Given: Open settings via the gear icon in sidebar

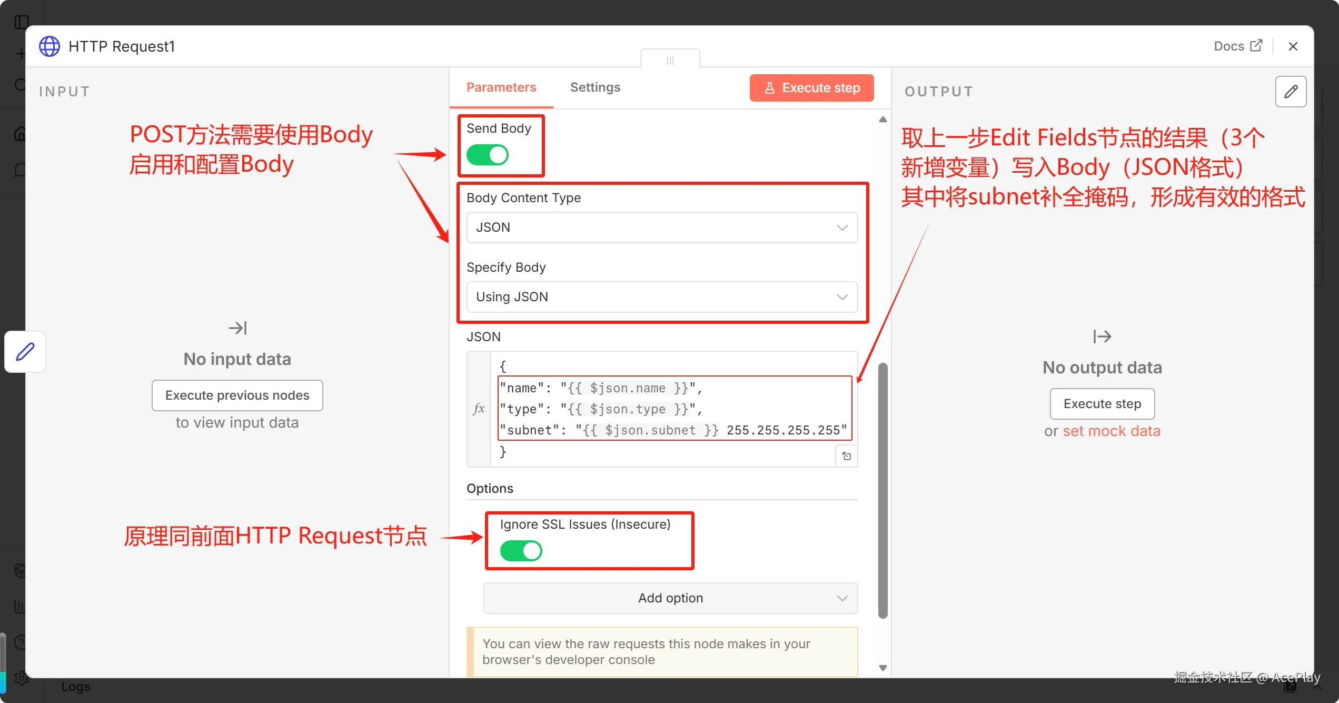Looking at the screenshot, I should pyautogui.click(x=20, y=678).
